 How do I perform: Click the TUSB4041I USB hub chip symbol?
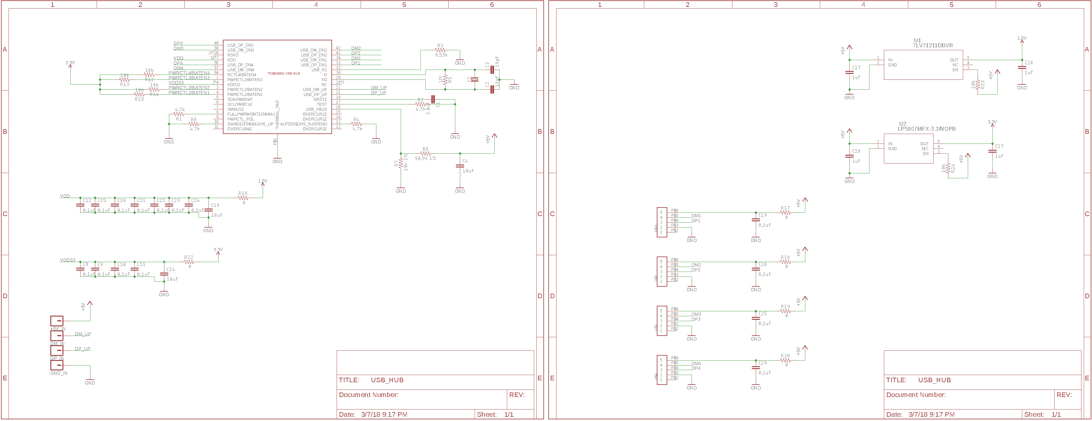click(x=277, y=87)
